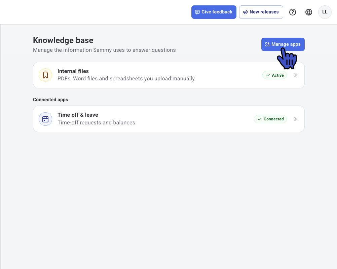Open the Time off & leave title
The width and height of the screenshot is (337, 269).
(x=78, y=115)
